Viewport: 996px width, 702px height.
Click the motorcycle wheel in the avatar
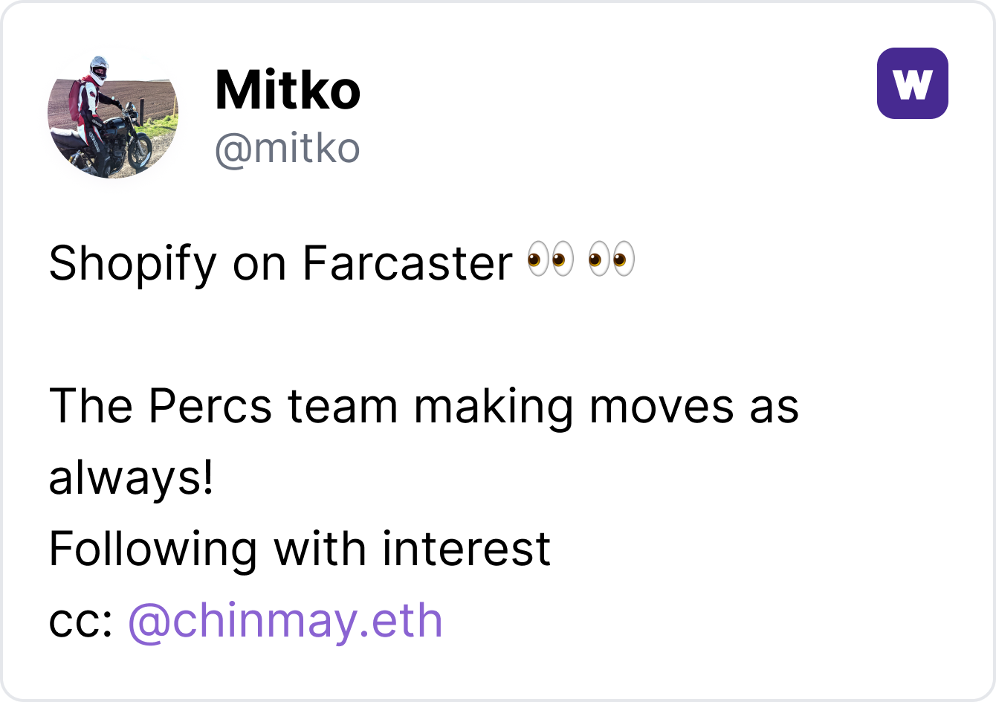tap(139, 152)
